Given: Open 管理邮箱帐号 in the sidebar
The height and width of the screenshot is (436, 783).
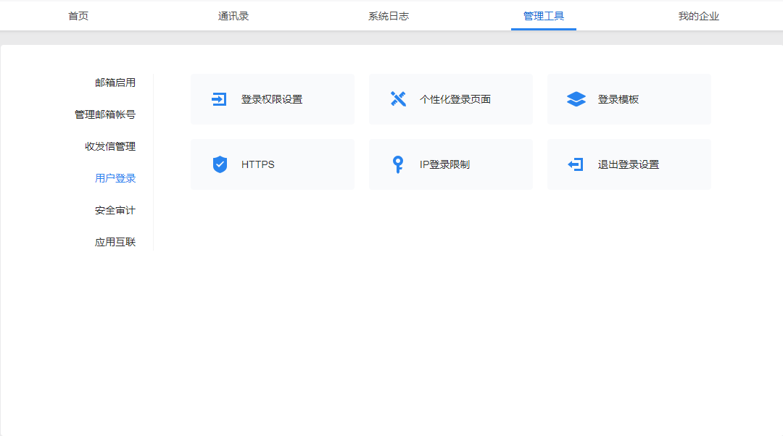Looking at the screenshot, I should click(x=105, y=114).
